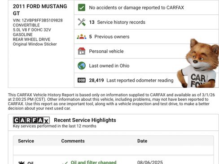This screenshot has height=164, width=219.
Task: Click the CAR FOX mascot image
Action: click(x=198, y=64)
